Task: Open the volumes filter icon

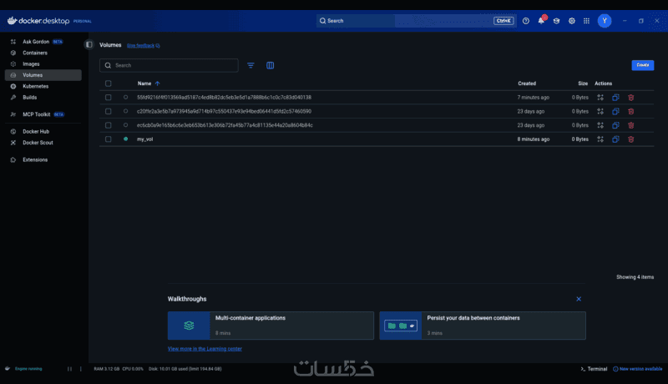Action: (x=250, y=65)
